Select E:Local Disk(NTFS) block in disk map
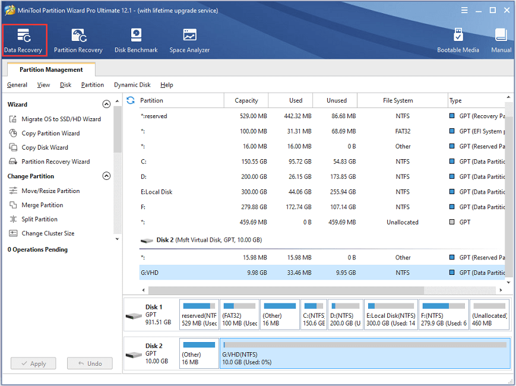Screen dimensions: 516x386 (391, 315)
